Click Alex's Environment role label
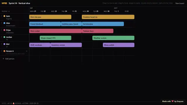Image resolution: width=187 pixels, height=105 pixels. click(11, 26)
